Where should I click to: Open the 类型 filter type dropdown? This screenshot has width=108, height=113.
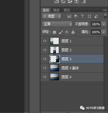coord(51,16)
